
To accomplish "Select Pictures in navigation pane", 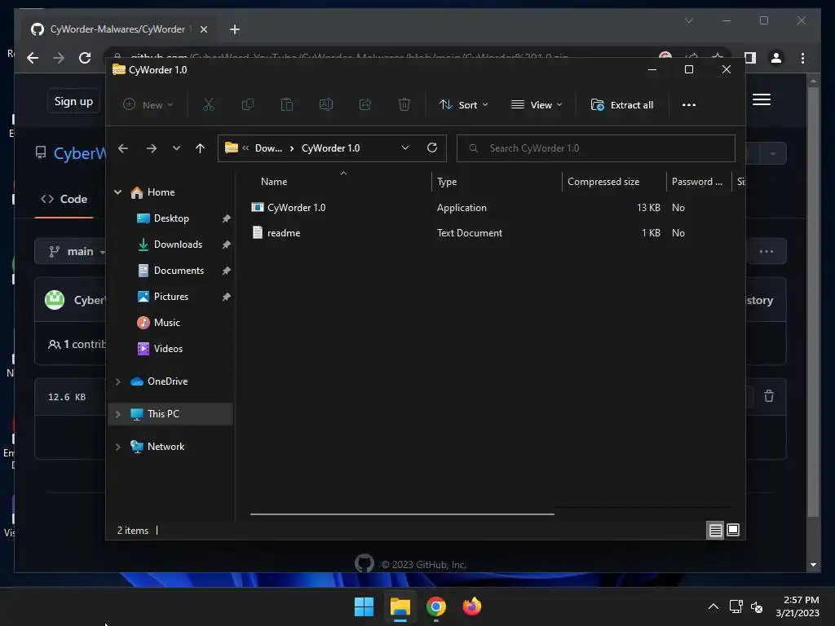I will 171,297.
